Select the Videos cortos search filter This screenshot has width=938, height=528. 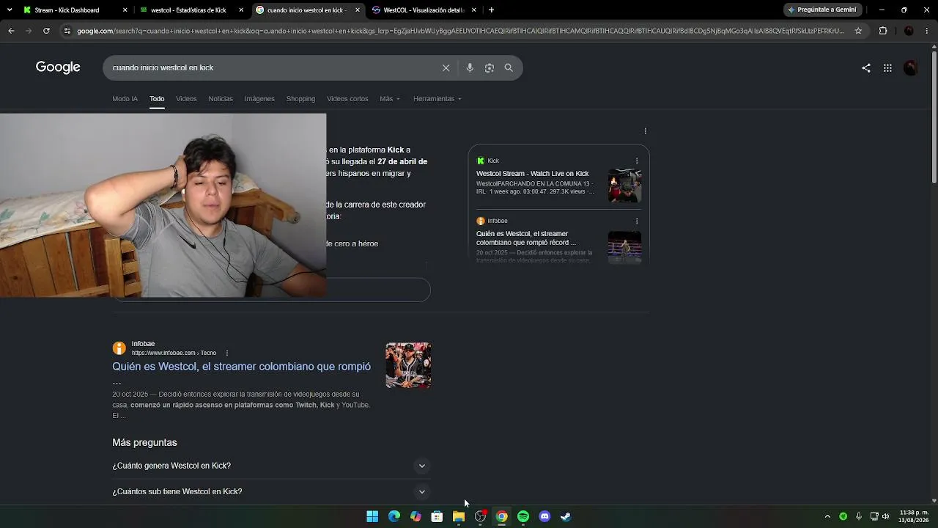(347, 98)
